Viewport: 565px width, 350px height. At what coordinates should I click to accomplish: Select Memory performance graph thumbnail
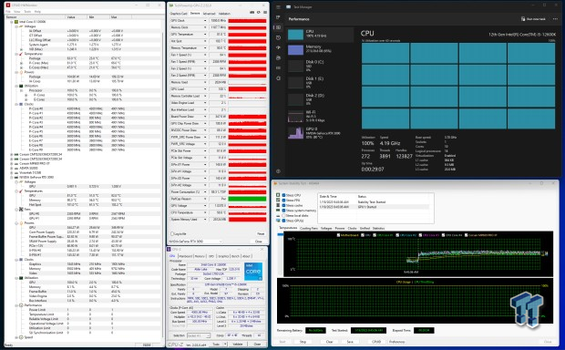tap(295, 50)
